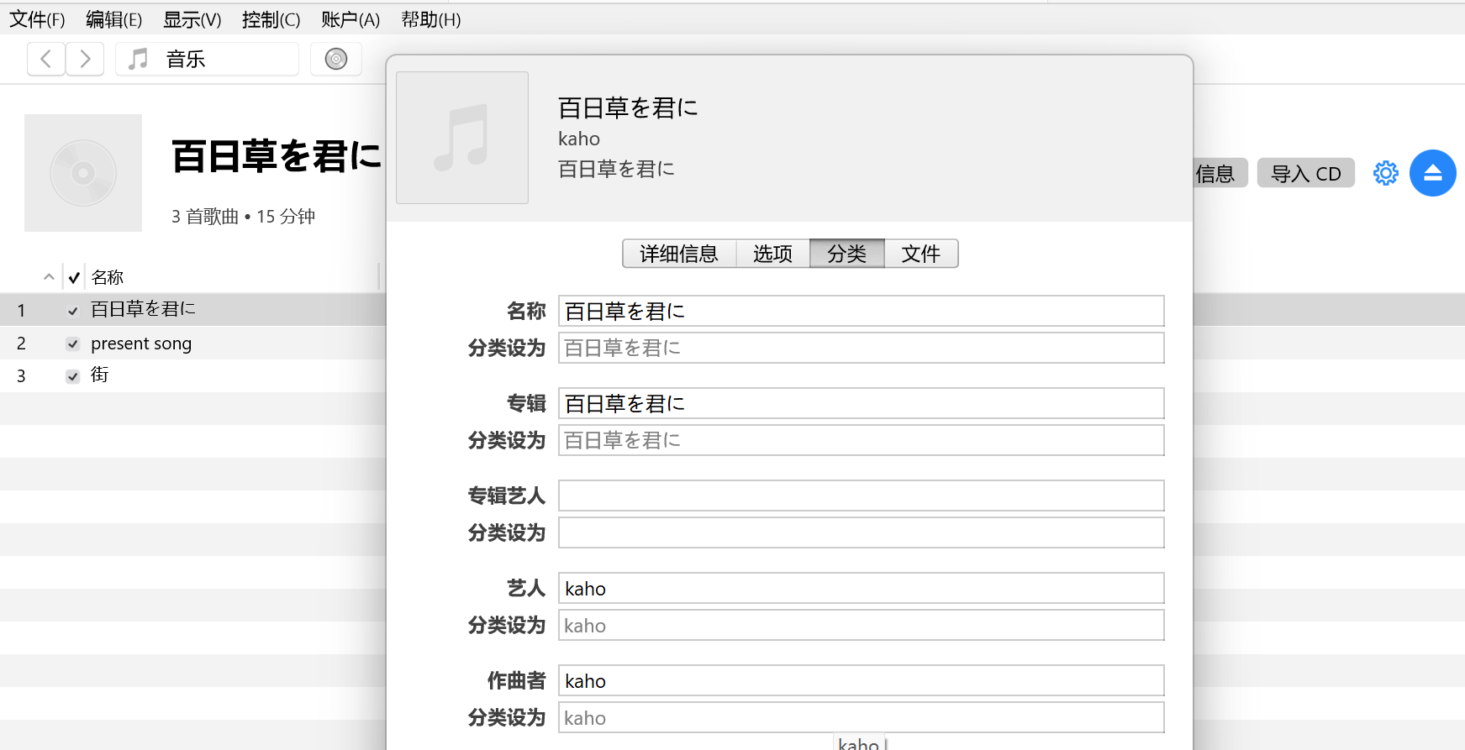The height and width of the screenshot is (750, 1465).
Task: Sort by the 名称 column header
Action: point(108,277)
